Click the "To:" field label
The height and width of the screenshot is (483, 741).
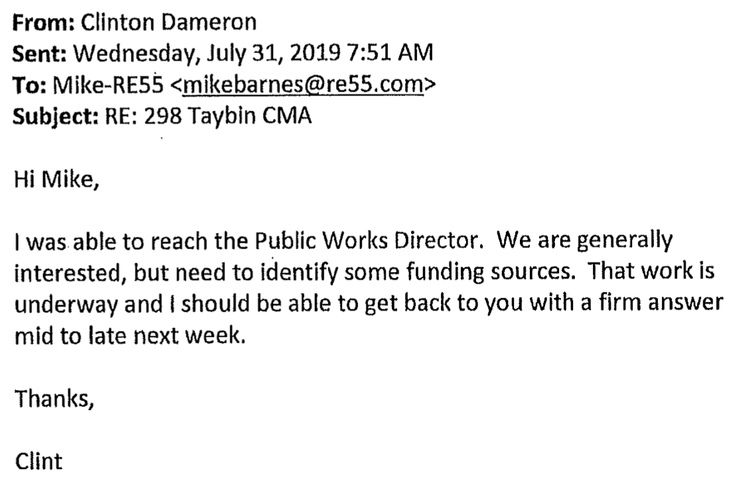tap(31, 84)
